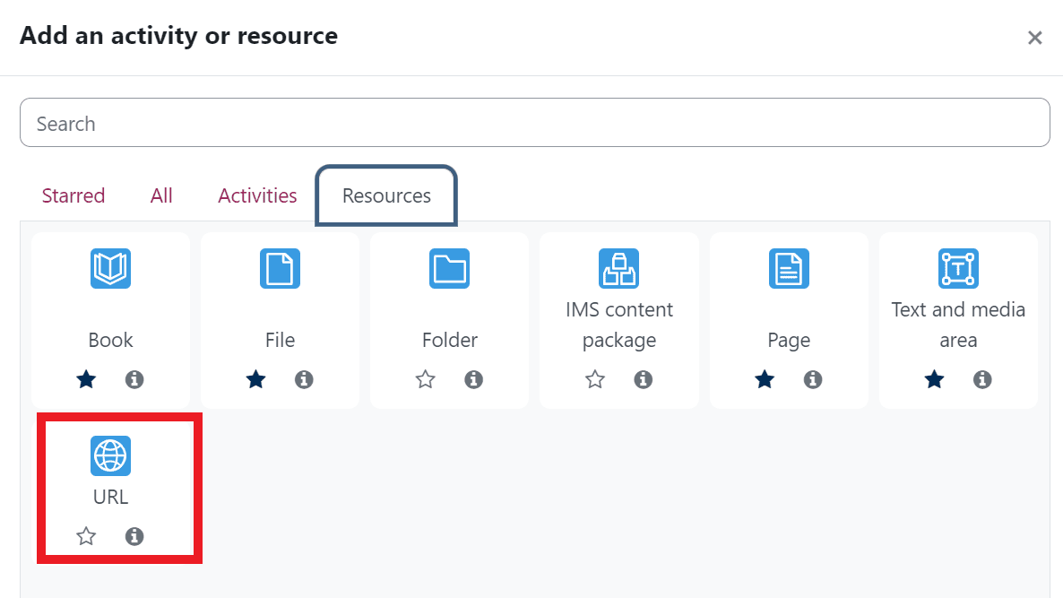Stay on the Resources tab
Viewport: 1063px width, 598px height.
click(385, 195)
